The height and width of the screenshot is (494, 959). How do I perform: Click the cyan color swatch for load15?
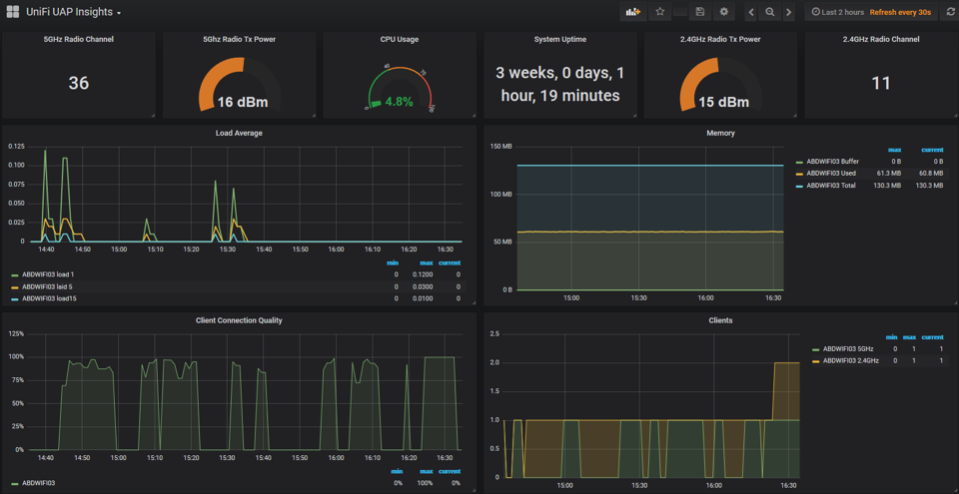pyautogui.click(x=15, y=299)
